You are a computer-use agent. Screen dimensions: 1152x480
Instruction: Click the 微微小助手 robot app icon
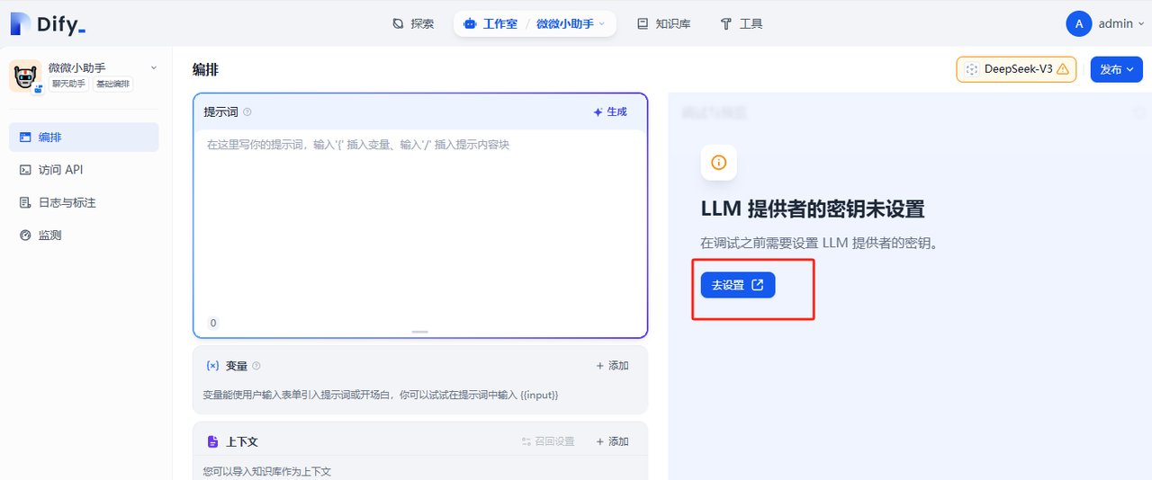pos(25,76)
